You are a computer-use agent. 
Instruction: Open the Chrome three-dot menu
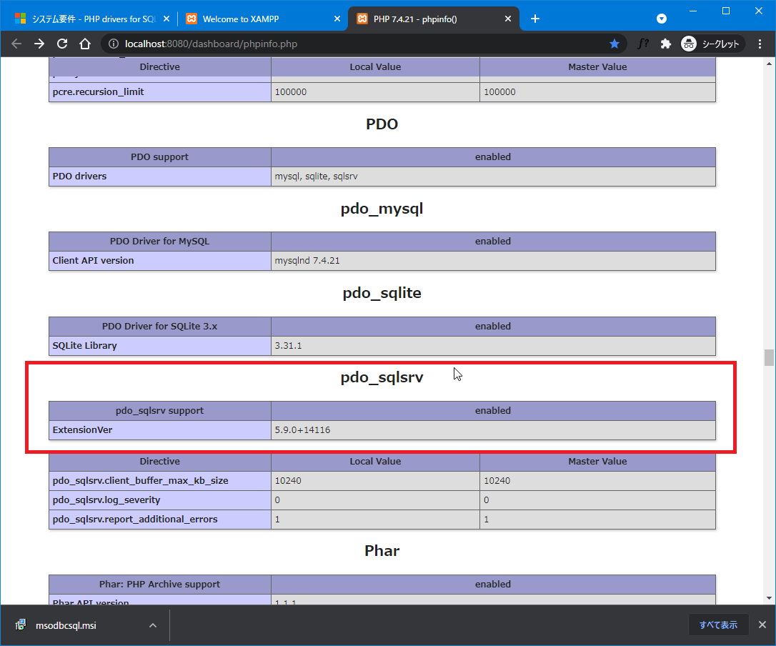(x=760, y=44)
